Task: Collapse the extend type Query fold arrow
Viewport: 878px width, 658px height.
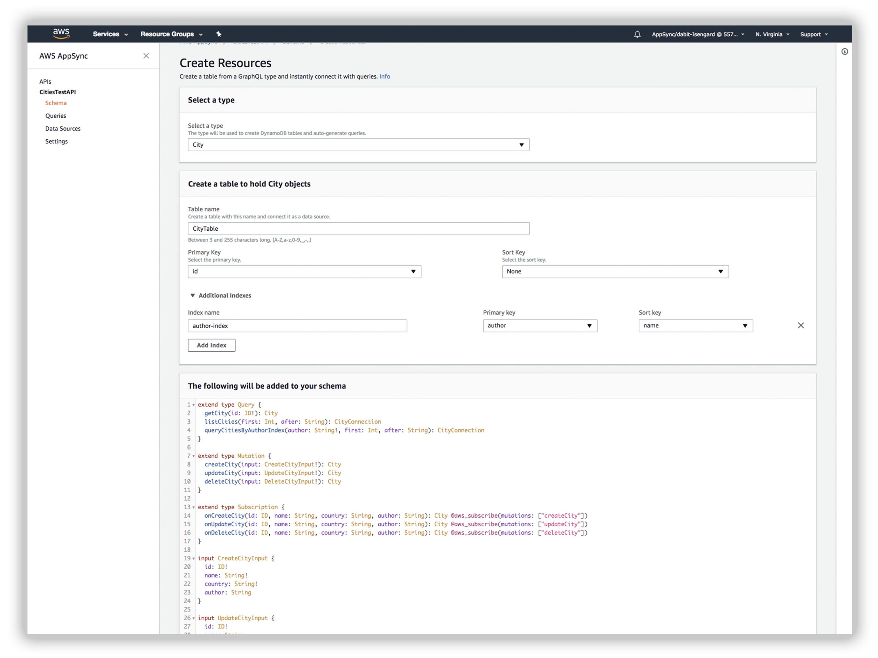Action: (194, 405)
